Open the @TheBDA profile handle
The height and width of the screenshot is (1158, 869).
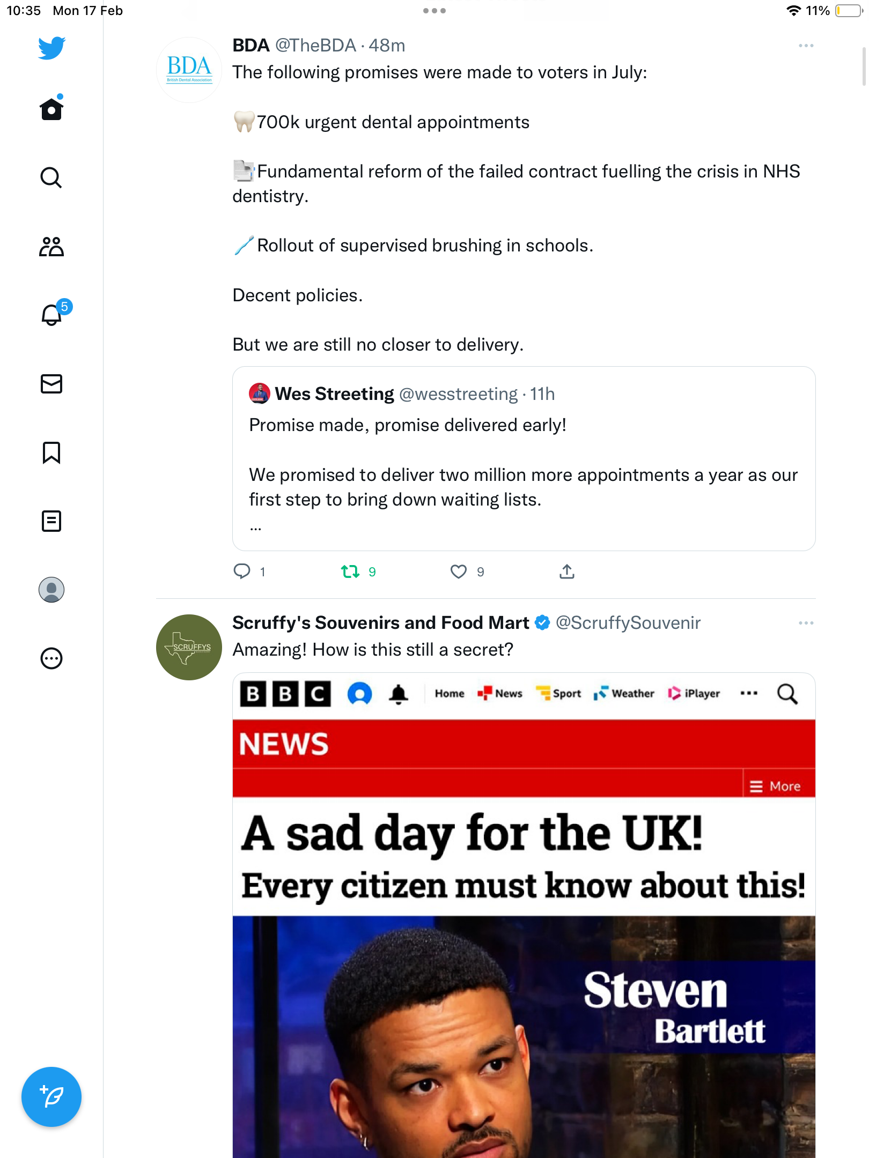click(x=316, y=46)
